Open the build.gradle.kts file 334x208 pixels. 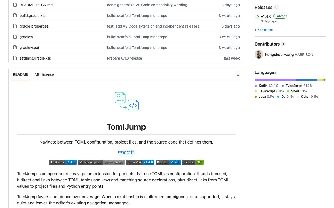coord(33,16)
